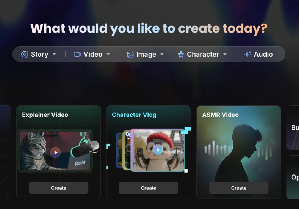Create a Character Vlog

point(149,188)
